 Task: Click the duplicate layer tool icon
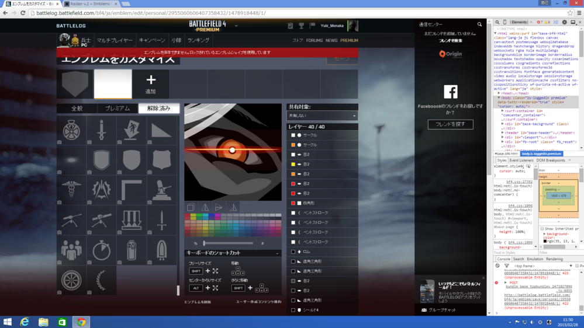point(191,207)
